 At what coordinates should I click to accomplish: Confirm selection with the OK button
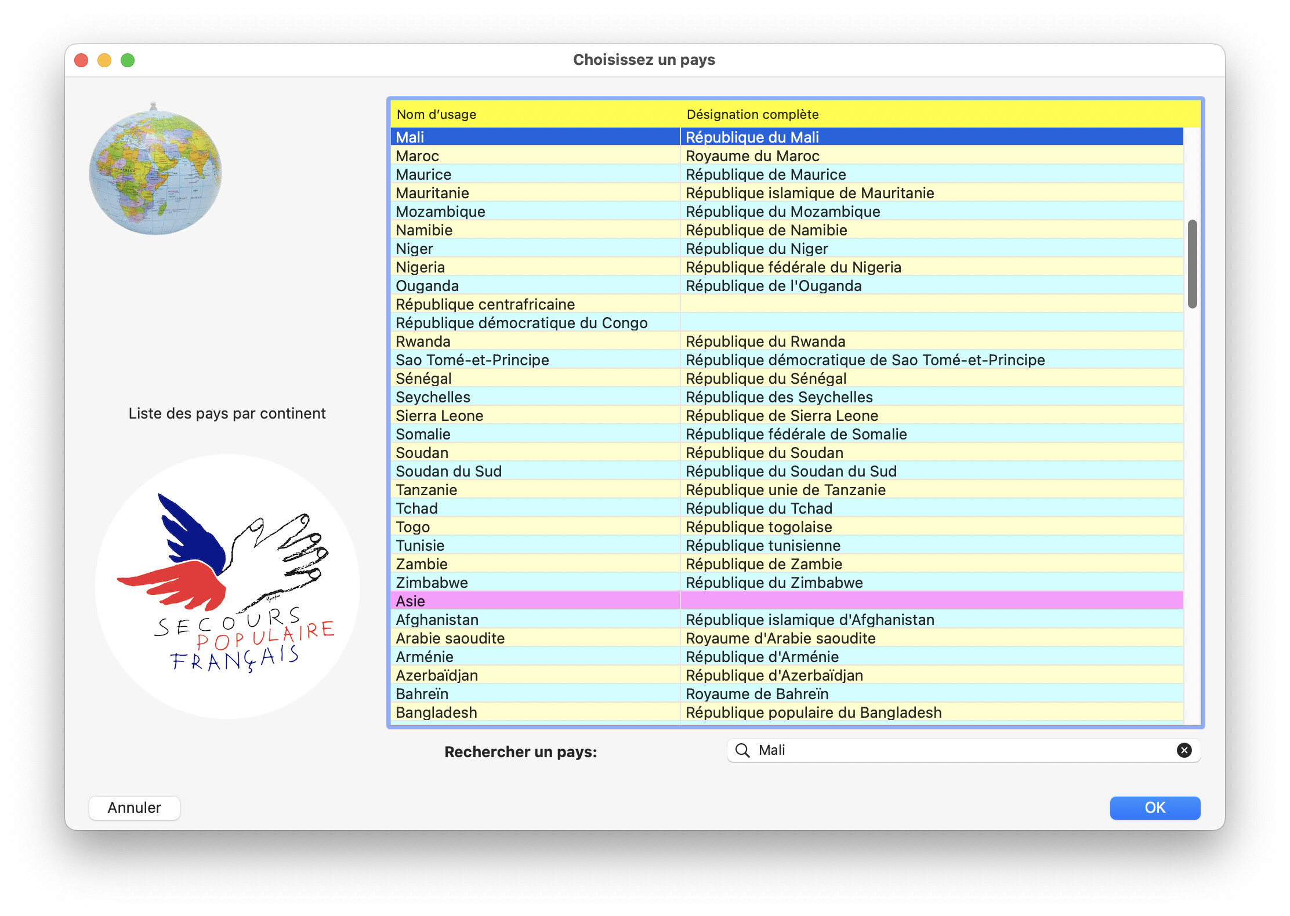tap(1155, 808)
